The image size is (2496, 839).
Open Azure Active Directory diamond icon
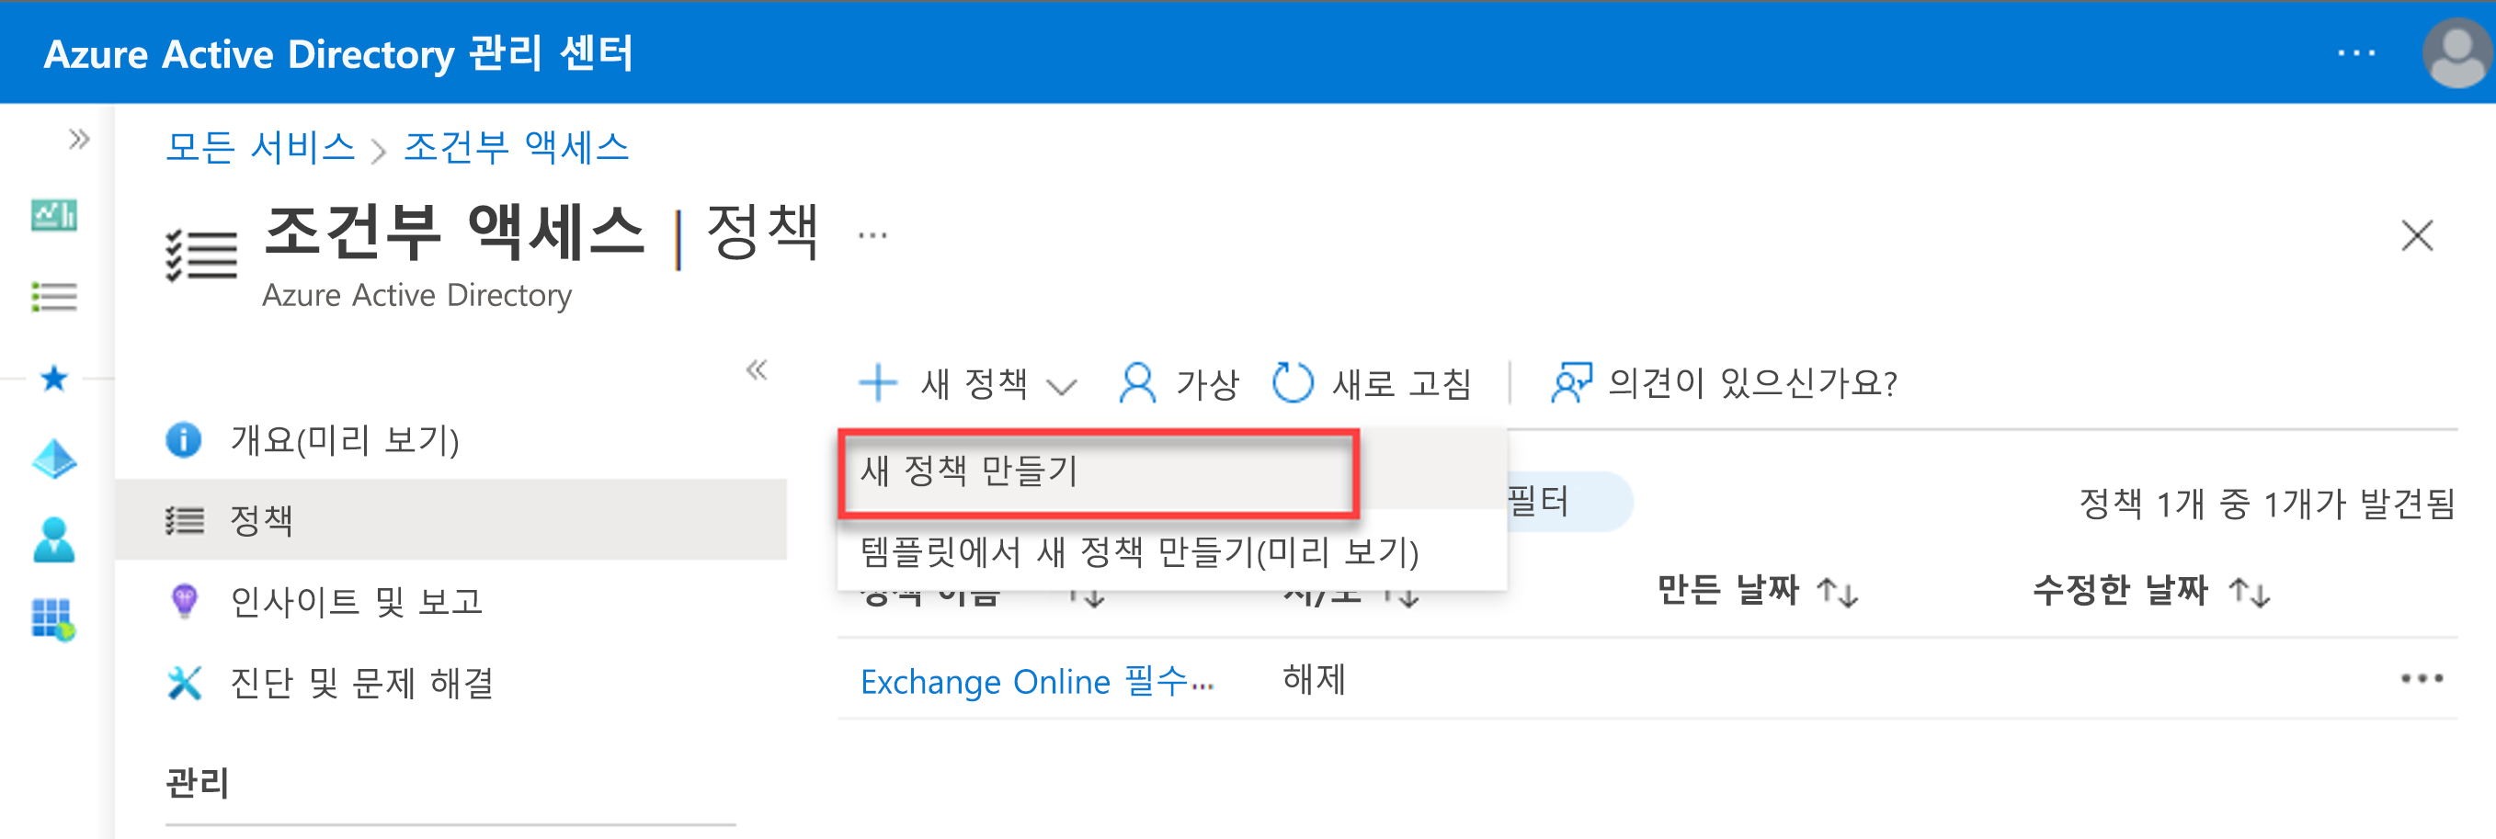[54, 459]
